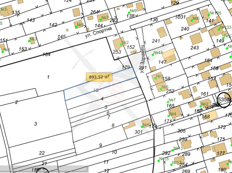Viewport: 232px width, 173px height.
Task: Click green marker №13 near parcel 292
Action: click(173, 151)
